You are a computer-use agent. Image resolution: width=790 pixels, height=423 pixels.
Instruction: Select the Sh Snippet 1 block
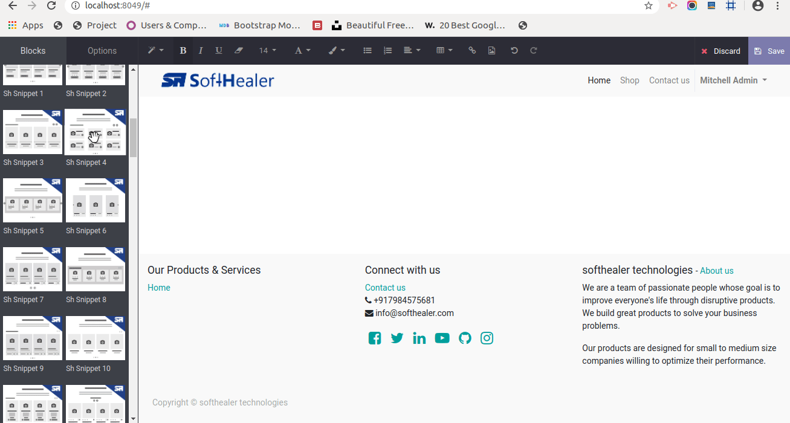point(33,80)
